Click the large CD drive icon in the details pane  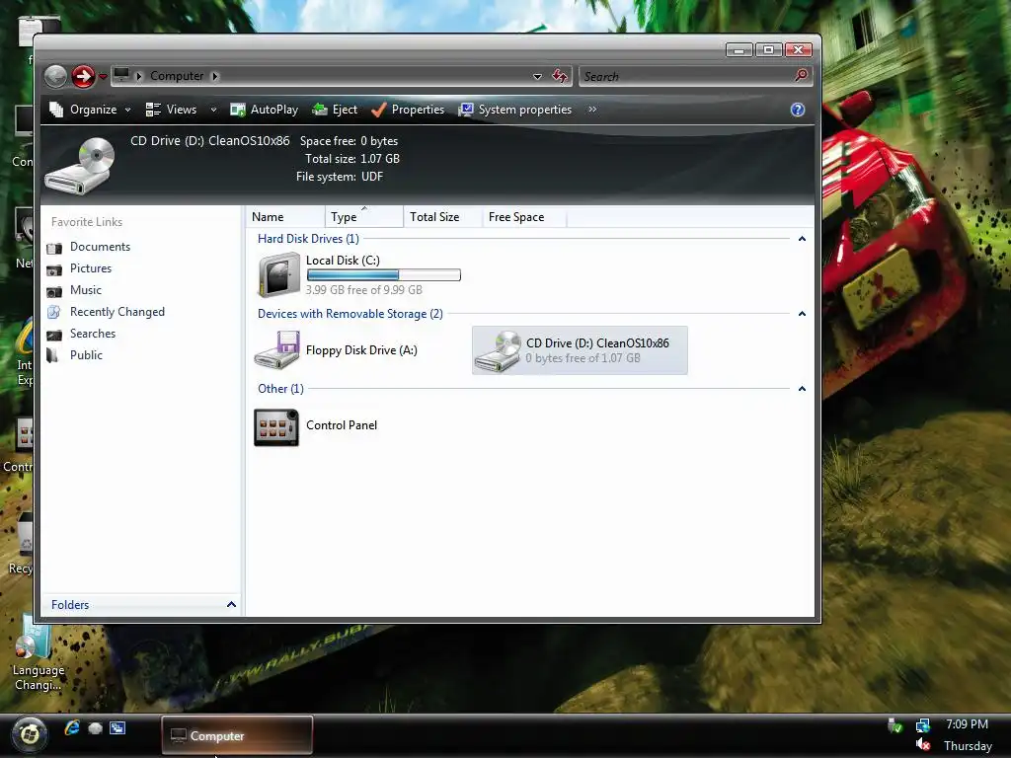80,165
